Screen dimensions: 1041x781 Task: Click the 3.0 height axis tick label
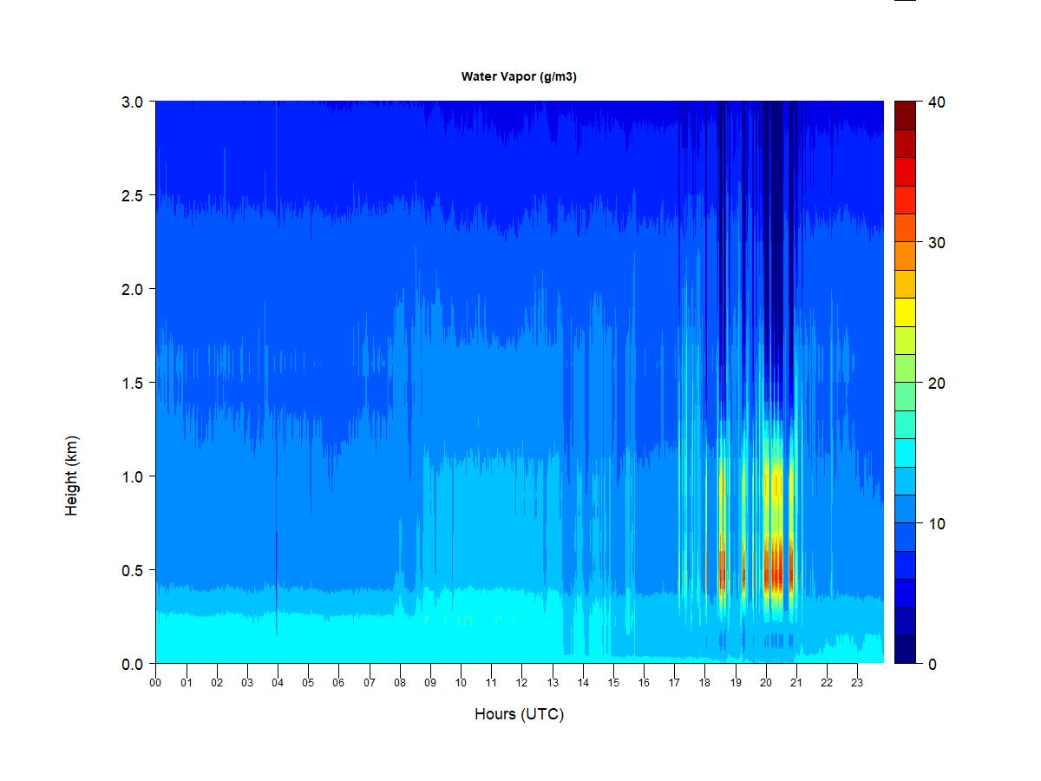132,102
